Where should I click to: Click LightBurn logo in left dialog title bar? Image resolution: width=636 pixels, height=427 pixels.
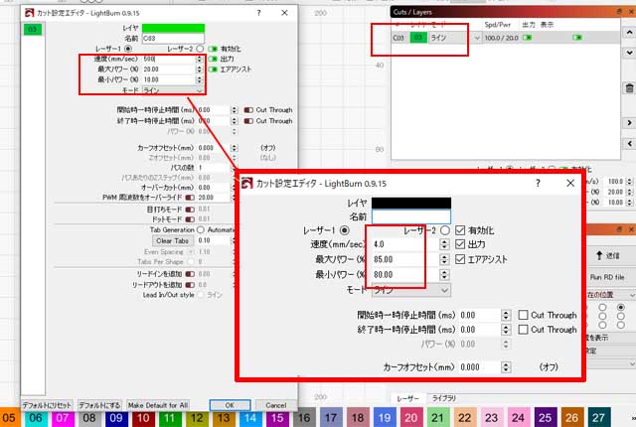(x=30, y=13)
